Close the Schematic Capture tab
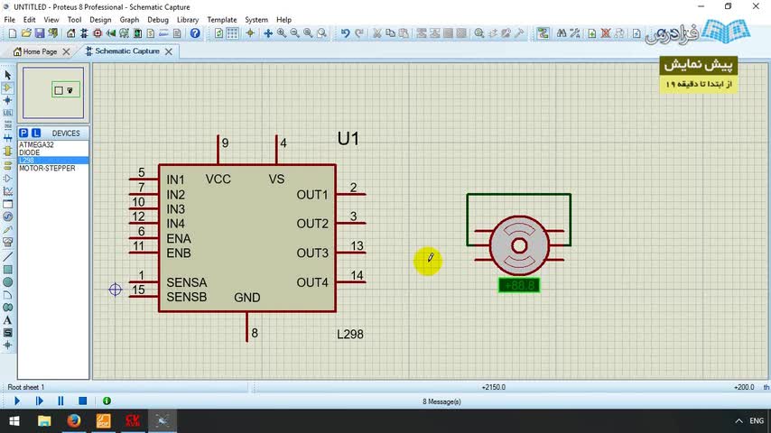Screen dimensions: 771x433 click(x=168, y=51)
